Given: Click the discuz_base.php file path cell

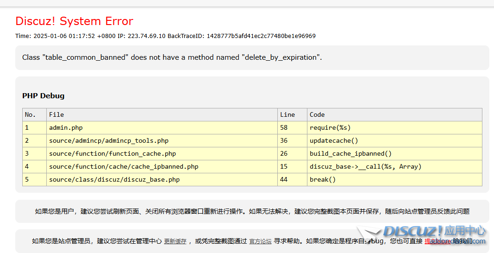Looking at the screenshot, I should [114, 179].
